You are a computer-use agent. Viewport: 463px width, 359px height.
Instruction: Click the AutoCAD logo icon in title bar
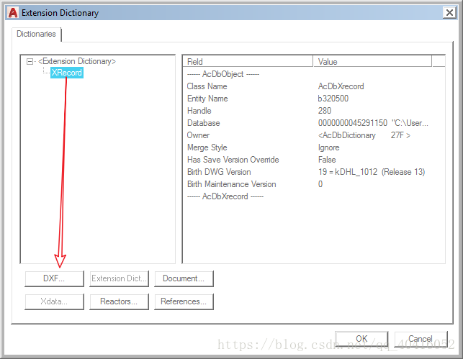[x=13, y=13]
